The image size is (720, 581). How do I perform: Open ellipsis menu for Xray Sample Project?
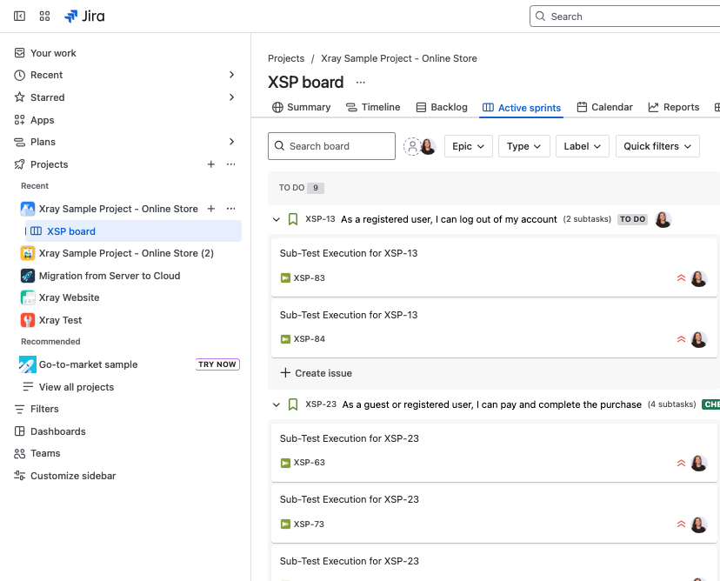(x=231, y=209)
